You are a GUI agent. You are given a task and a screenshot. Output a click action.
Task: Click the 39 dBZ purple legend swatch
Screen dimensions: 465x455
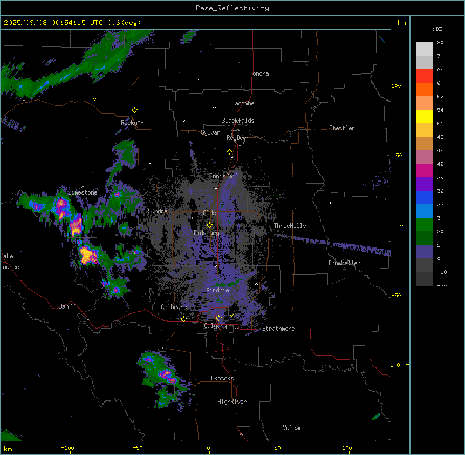pos(424,184)
